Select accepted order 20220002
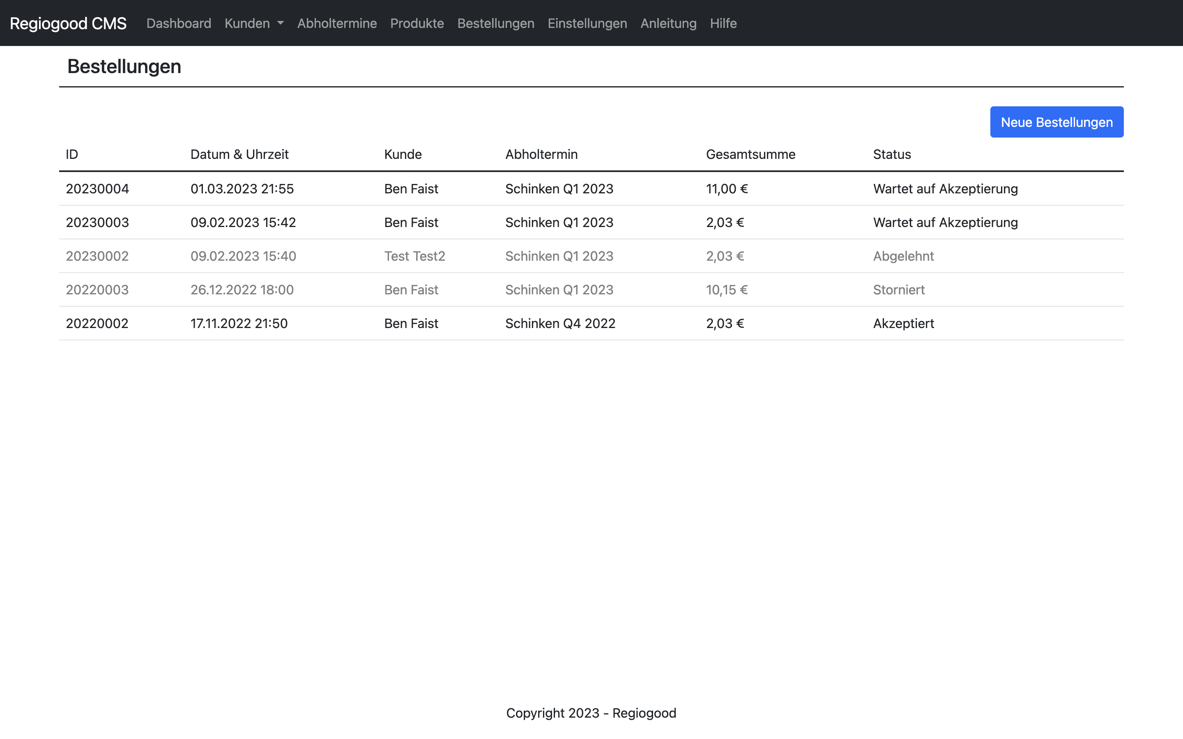1183x739 pixels. click(x=97, y=324)
